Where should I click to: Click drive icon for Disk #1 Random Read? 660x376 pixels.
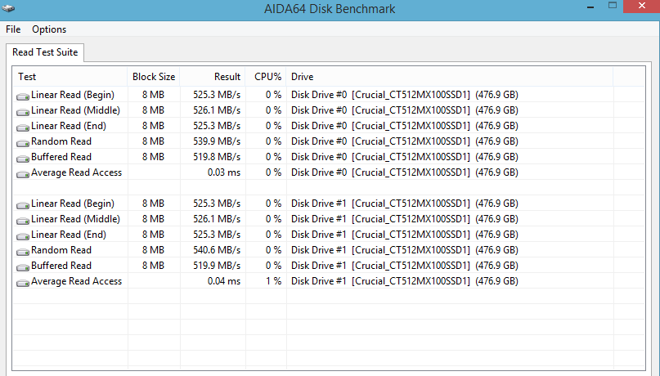point(23,251)
